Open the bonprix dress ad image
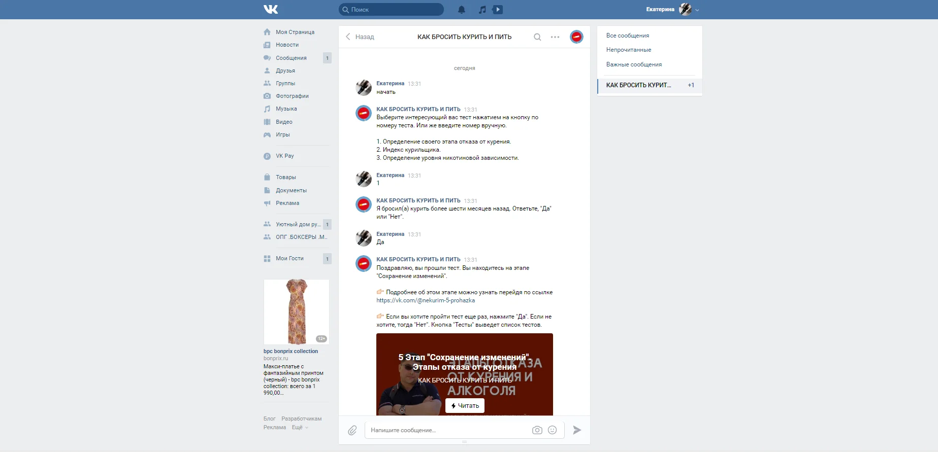938x452 pixels. 297,312
